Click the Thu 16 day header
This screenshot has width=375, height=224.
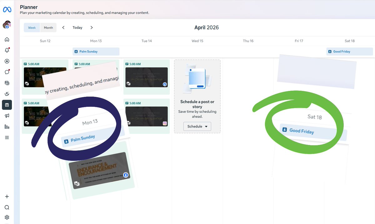click(x=248, y=41)
